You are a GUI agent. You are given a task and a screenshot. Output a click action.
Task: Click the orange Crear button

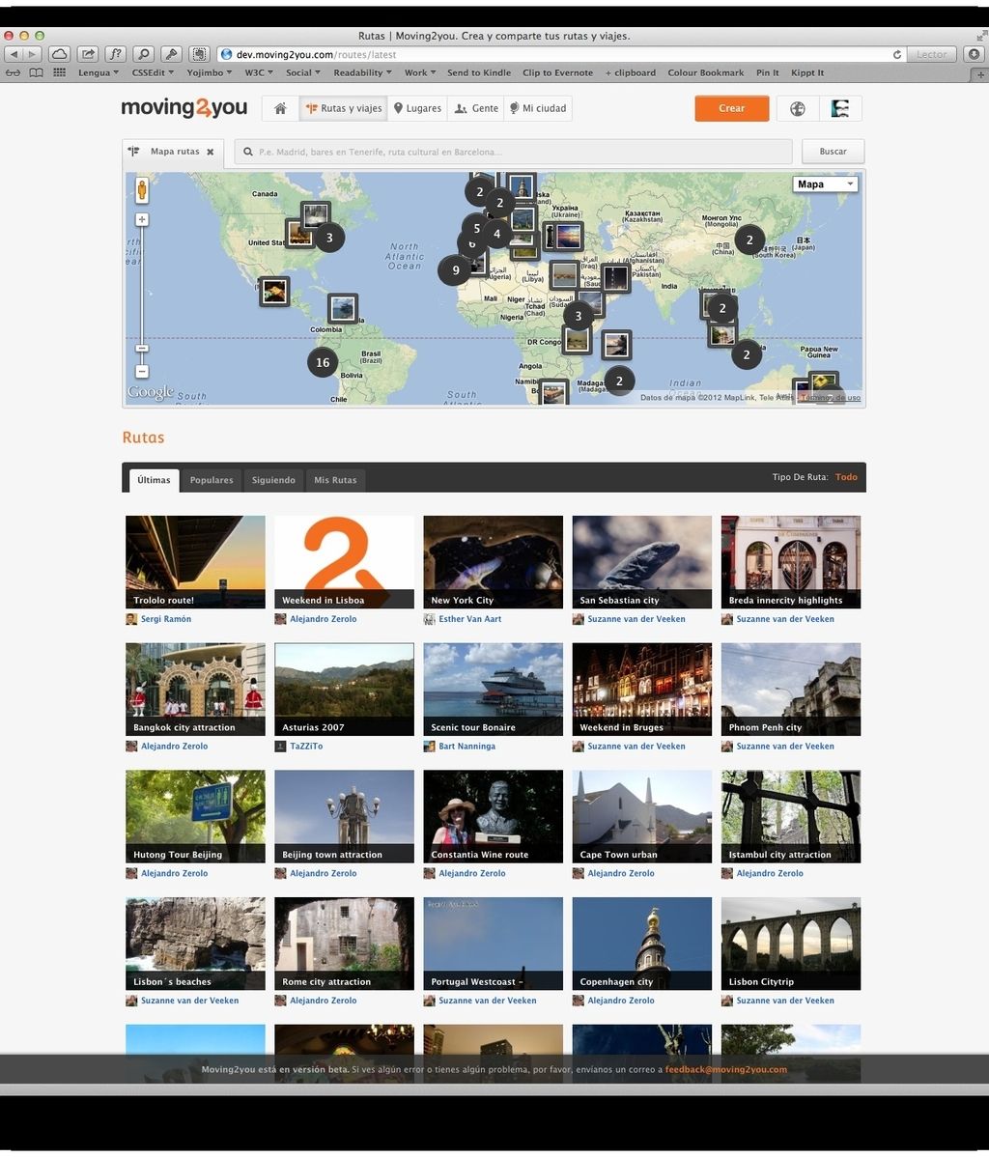731,108
